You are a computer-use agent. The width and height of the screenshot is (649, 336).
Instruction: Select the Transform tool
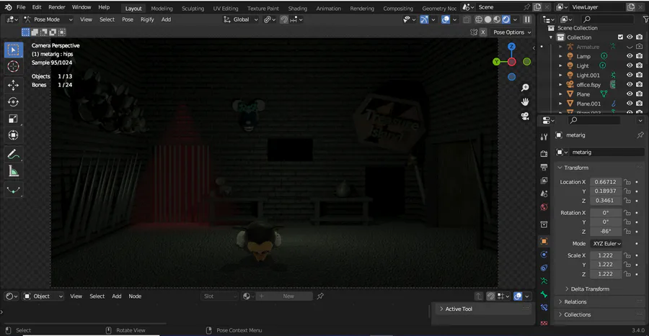point(13,135)
